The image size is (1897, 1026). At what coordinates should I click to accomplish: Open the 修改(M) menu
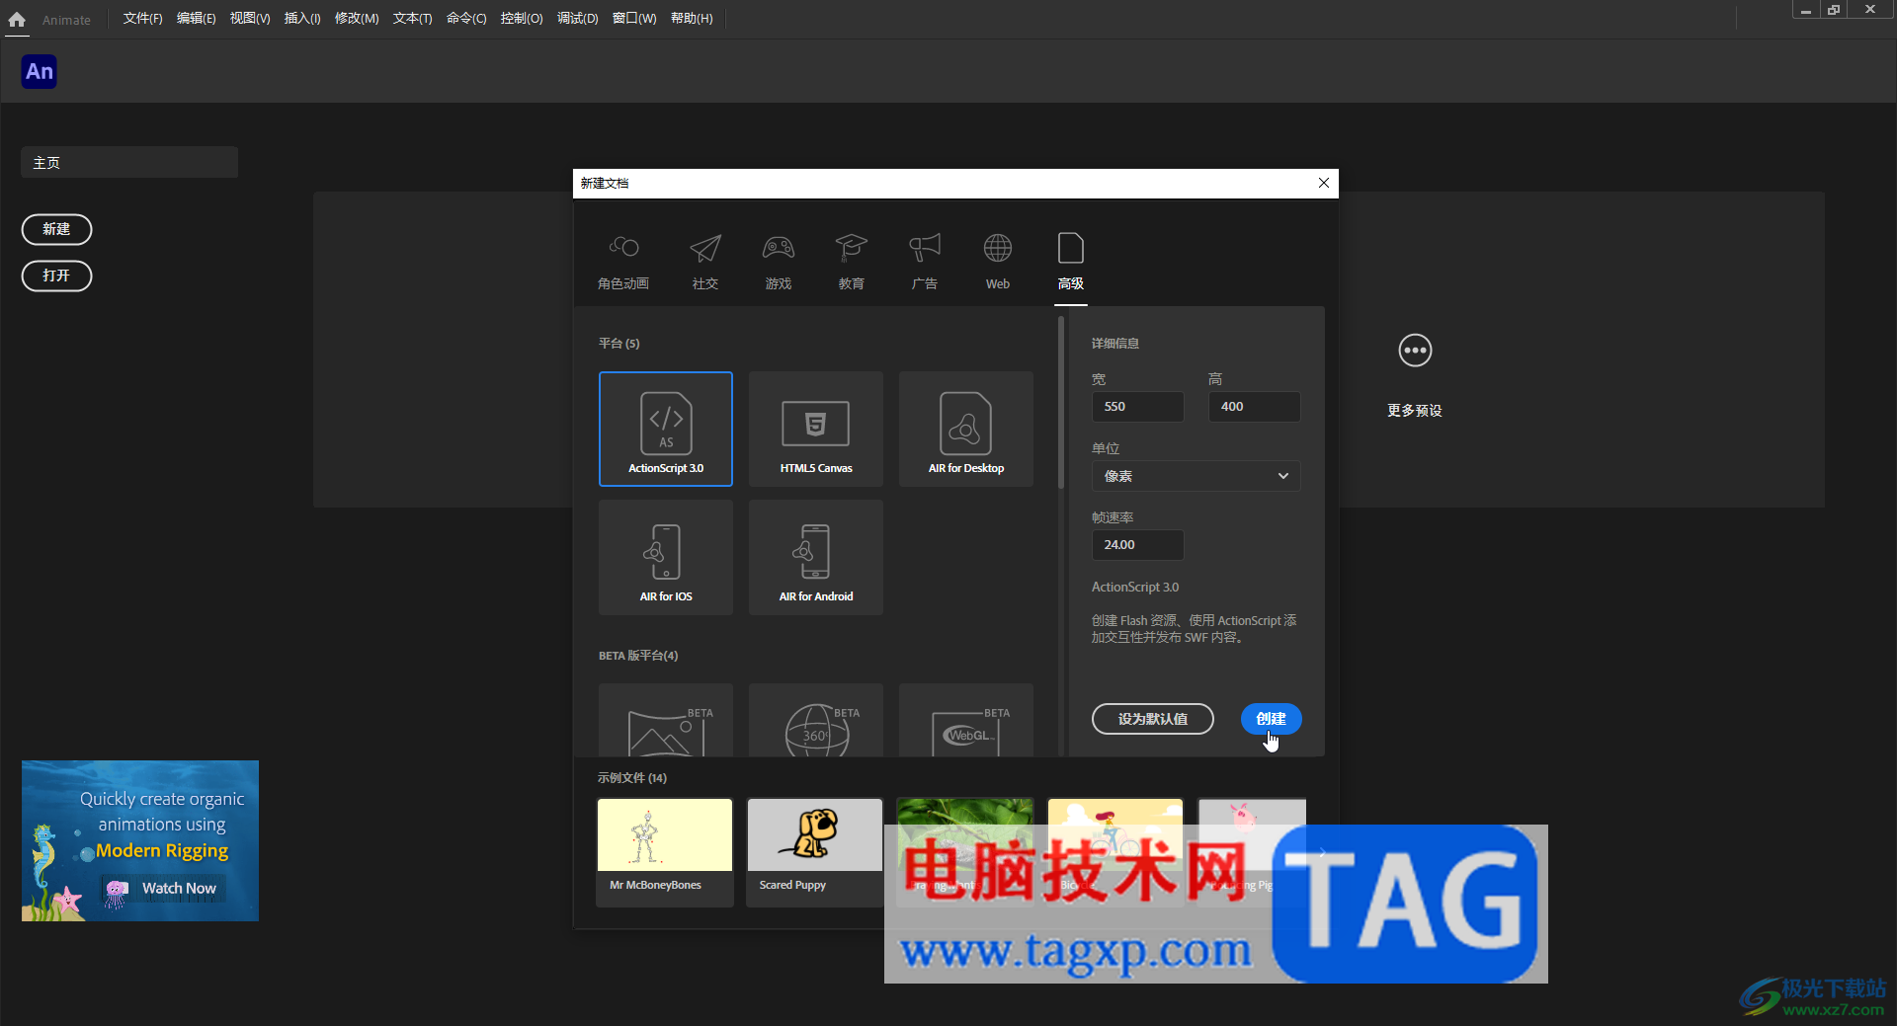point(356,19)
